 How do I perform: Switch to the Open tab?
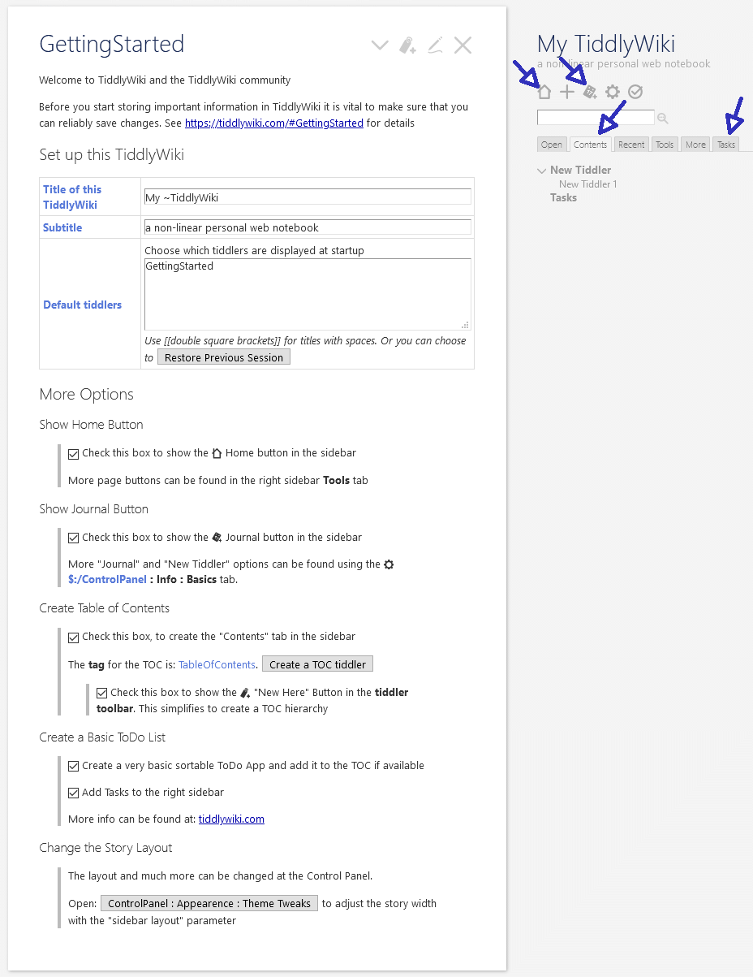click(552, 145)
